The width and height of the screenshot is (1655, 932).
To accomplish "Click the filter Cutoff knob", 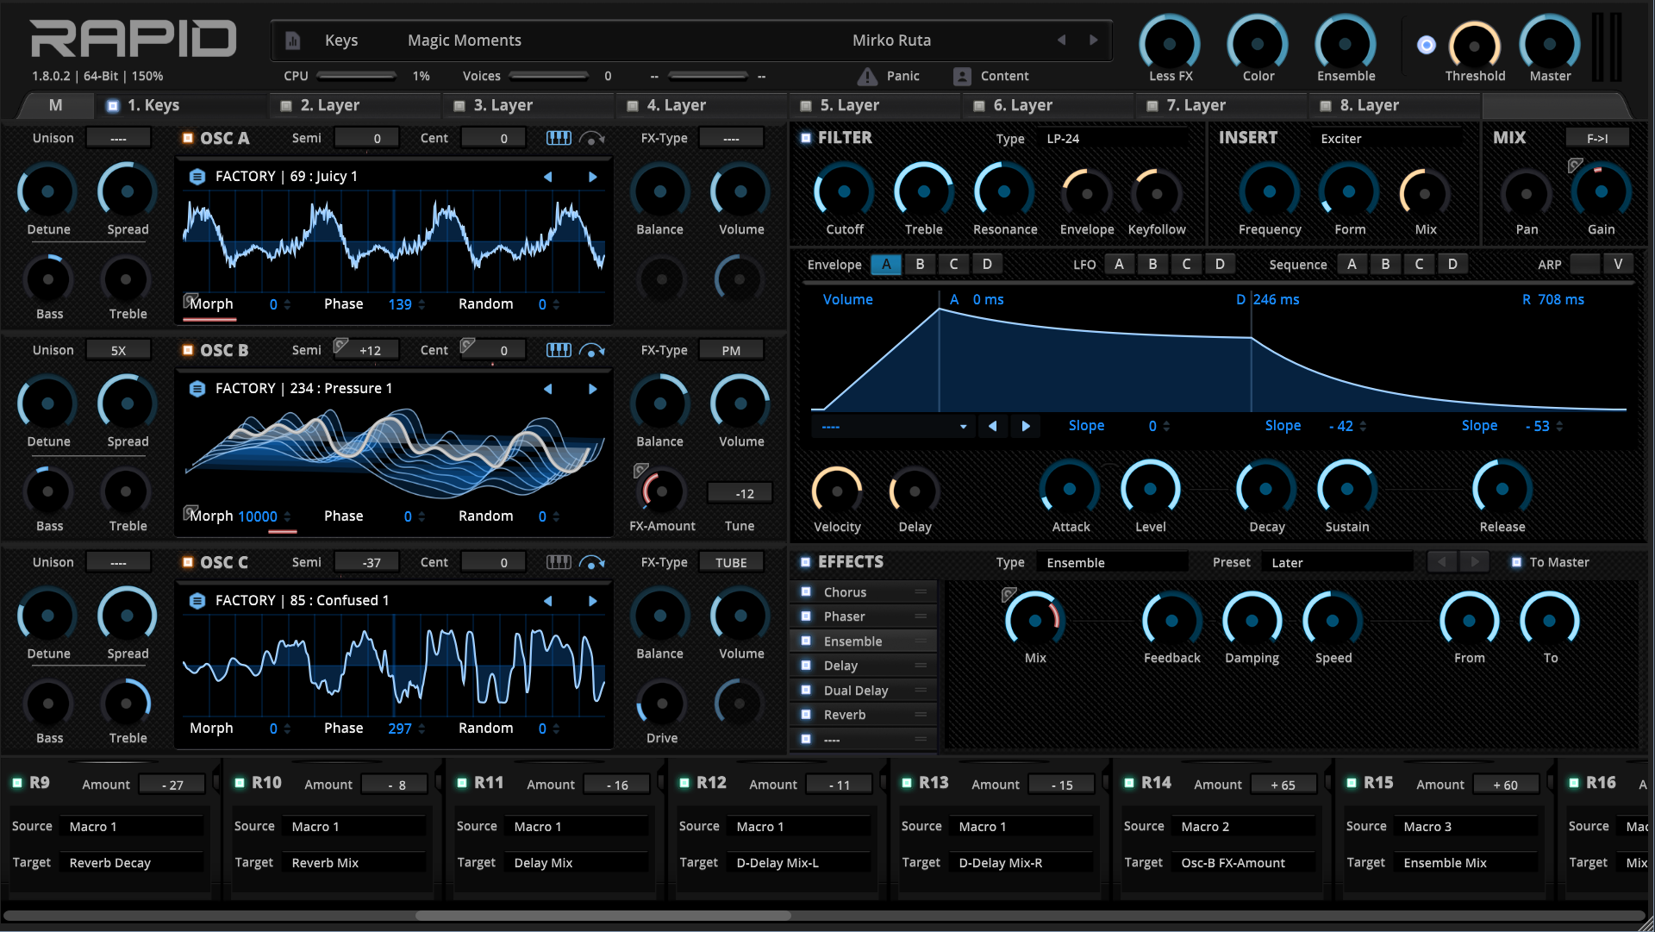I will pyautogui.click(x=844, y=191).
